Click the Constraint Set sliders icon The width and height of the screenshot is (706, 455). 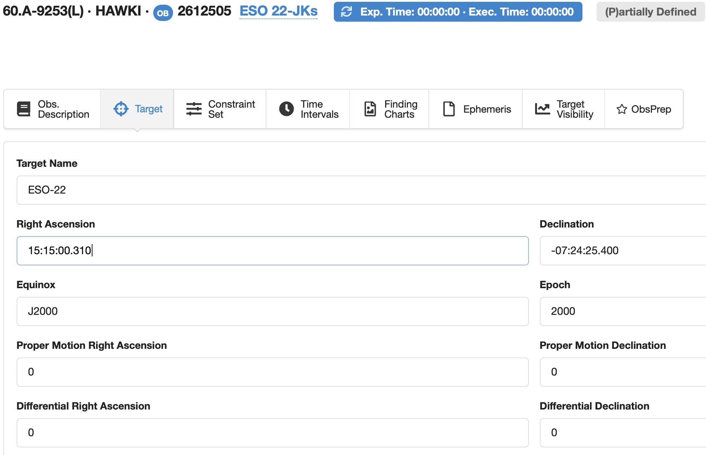point(194,109)
